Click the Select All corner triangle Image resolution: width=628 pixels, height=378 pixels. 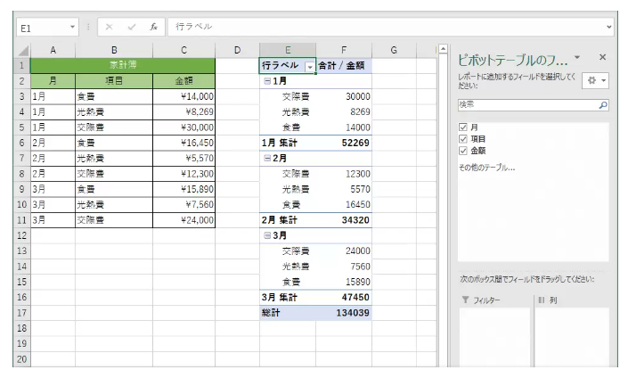(22, 51)
